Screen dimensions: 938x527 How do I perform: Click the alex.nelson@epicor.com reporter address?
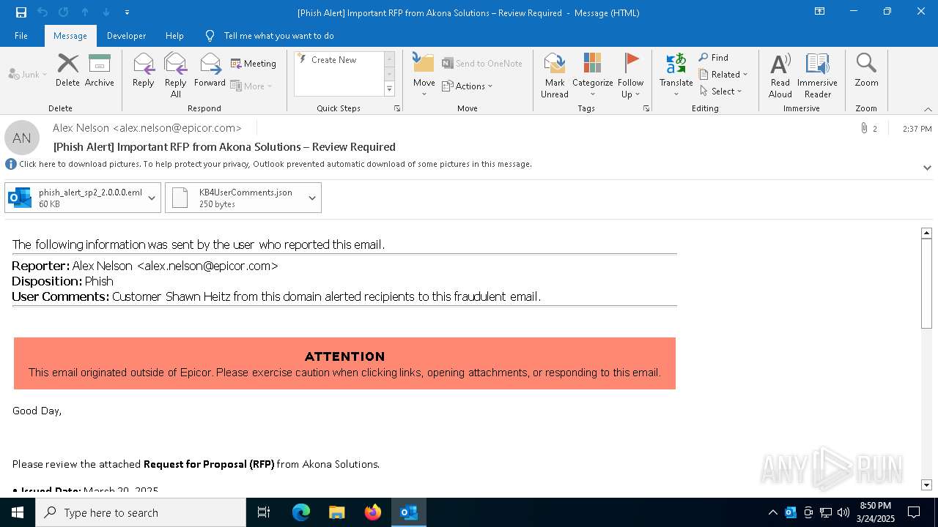(207, 266)
